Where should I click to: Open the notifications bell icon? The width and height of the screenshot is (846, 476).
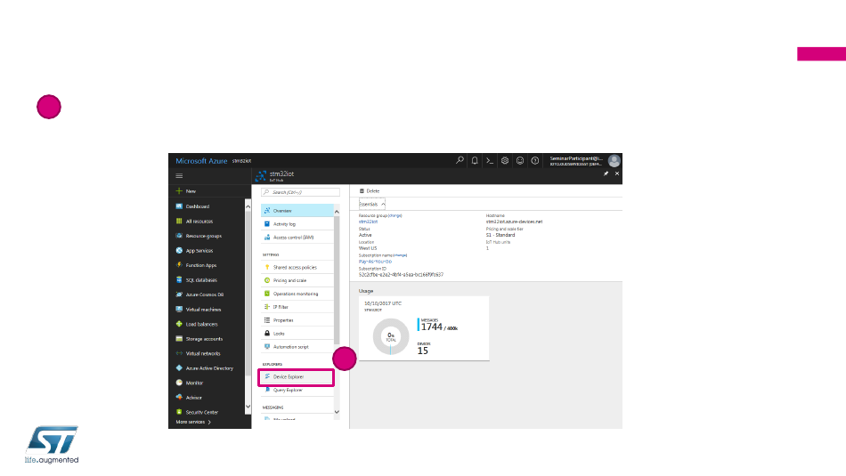click(x=475, y=161)
